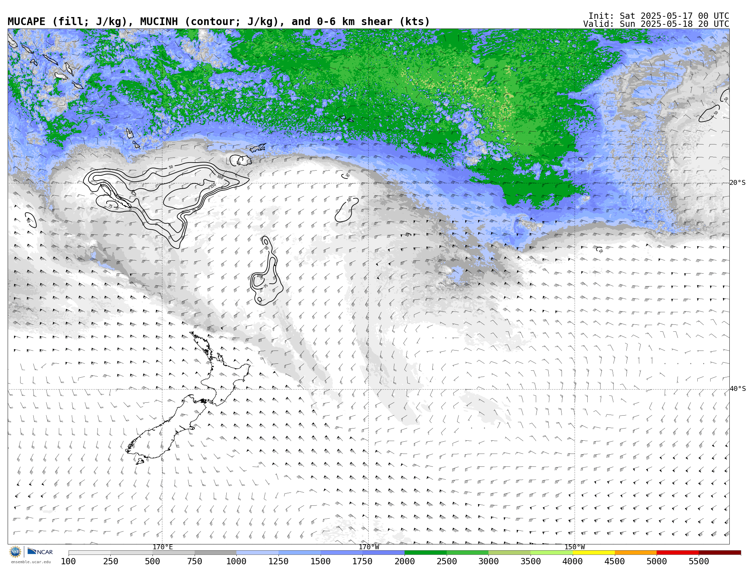Click the 170°E longitude label
Viewport: 752px width, 566px height.
point(163,547)
